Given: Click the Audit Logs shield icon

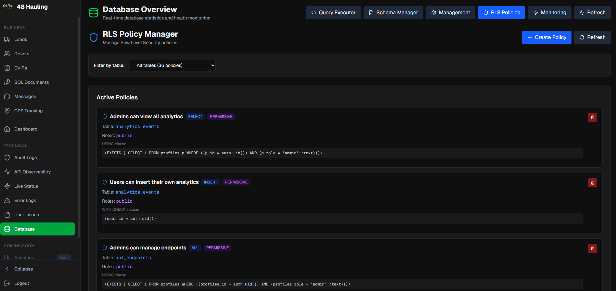Looking at the screenshot, I should (x=7, y=158).
